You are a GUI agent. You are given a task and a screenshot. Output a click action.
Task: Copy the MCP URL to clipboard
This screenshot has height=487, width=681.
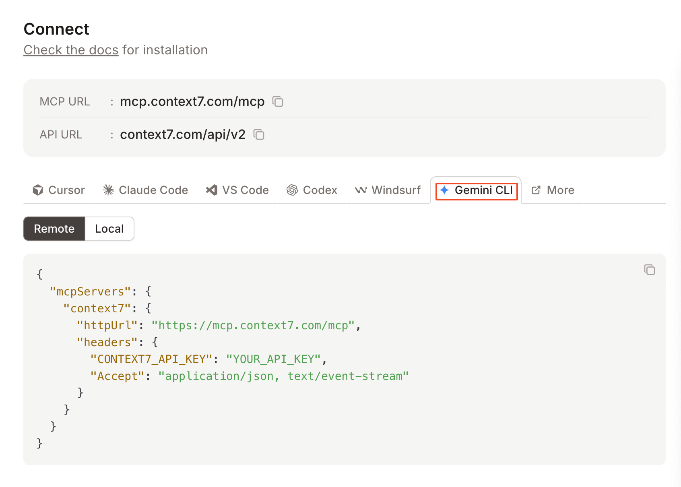[278, 101]
